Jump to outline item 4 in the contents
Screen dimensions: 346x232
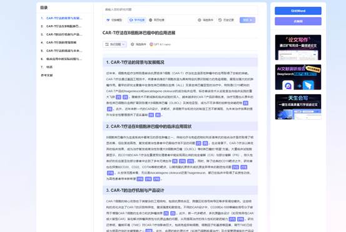tap(59, 43)
